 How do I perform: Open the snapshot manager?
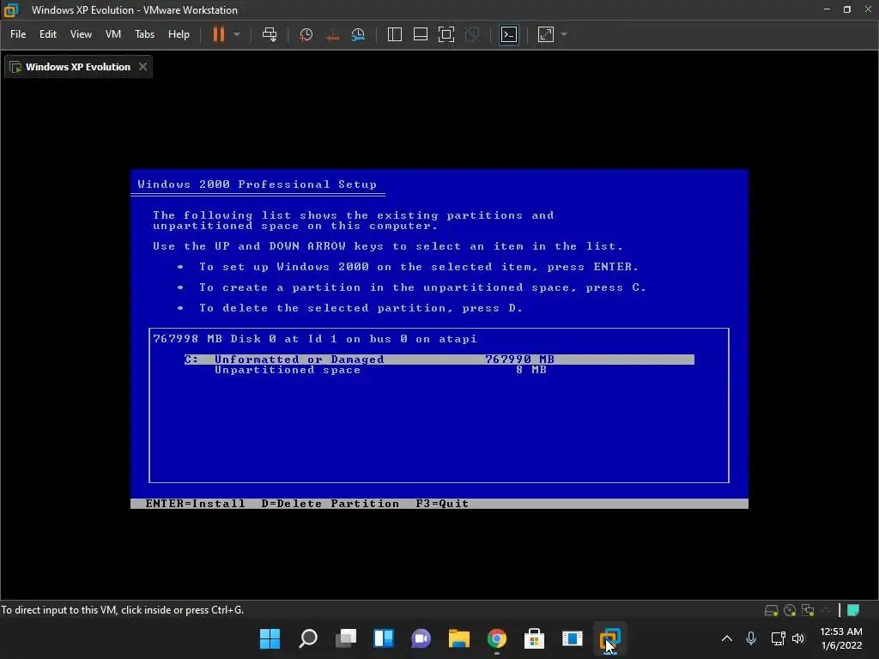point(358,34)
